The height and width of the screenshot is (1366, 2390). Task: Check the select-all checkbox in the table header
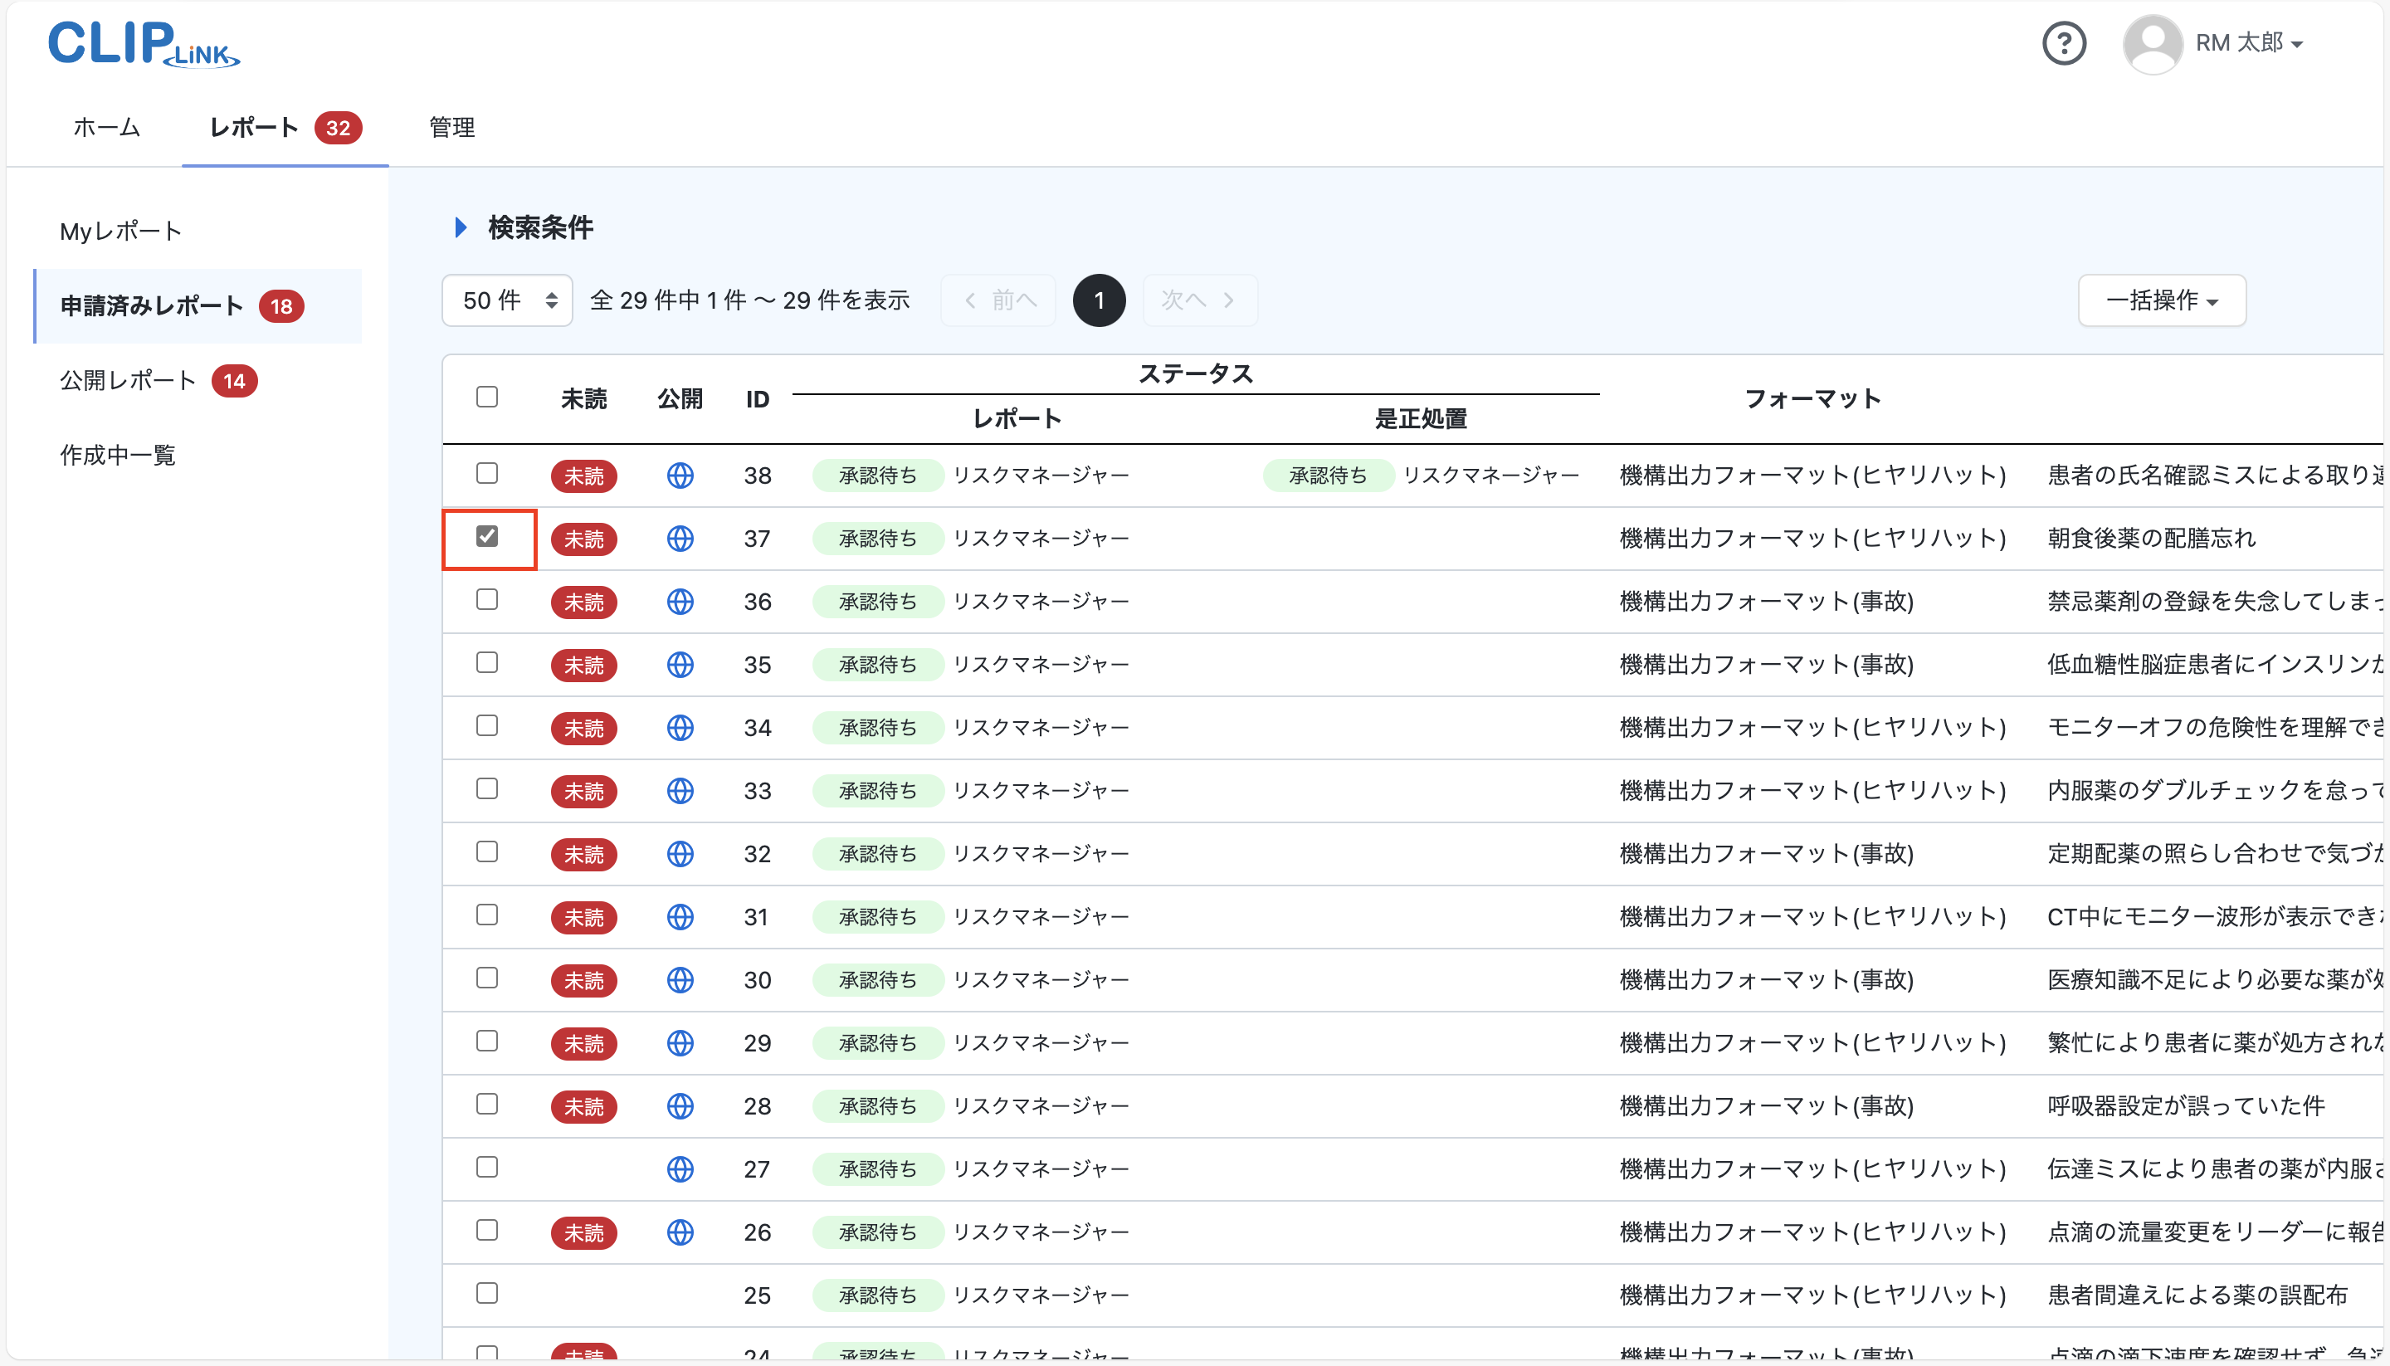(488, 397)
